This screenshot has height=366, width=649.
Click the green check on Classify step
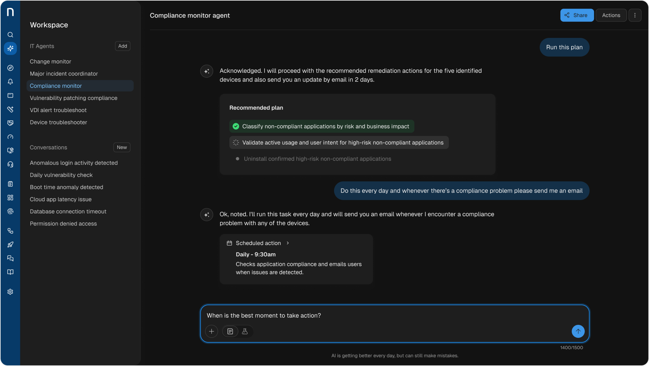pyautogui.click(x=236, y=126)
